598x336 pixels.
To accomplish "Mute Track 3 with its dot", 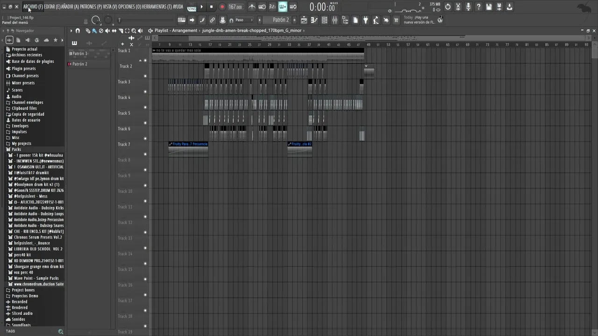I will pos(145,91).
